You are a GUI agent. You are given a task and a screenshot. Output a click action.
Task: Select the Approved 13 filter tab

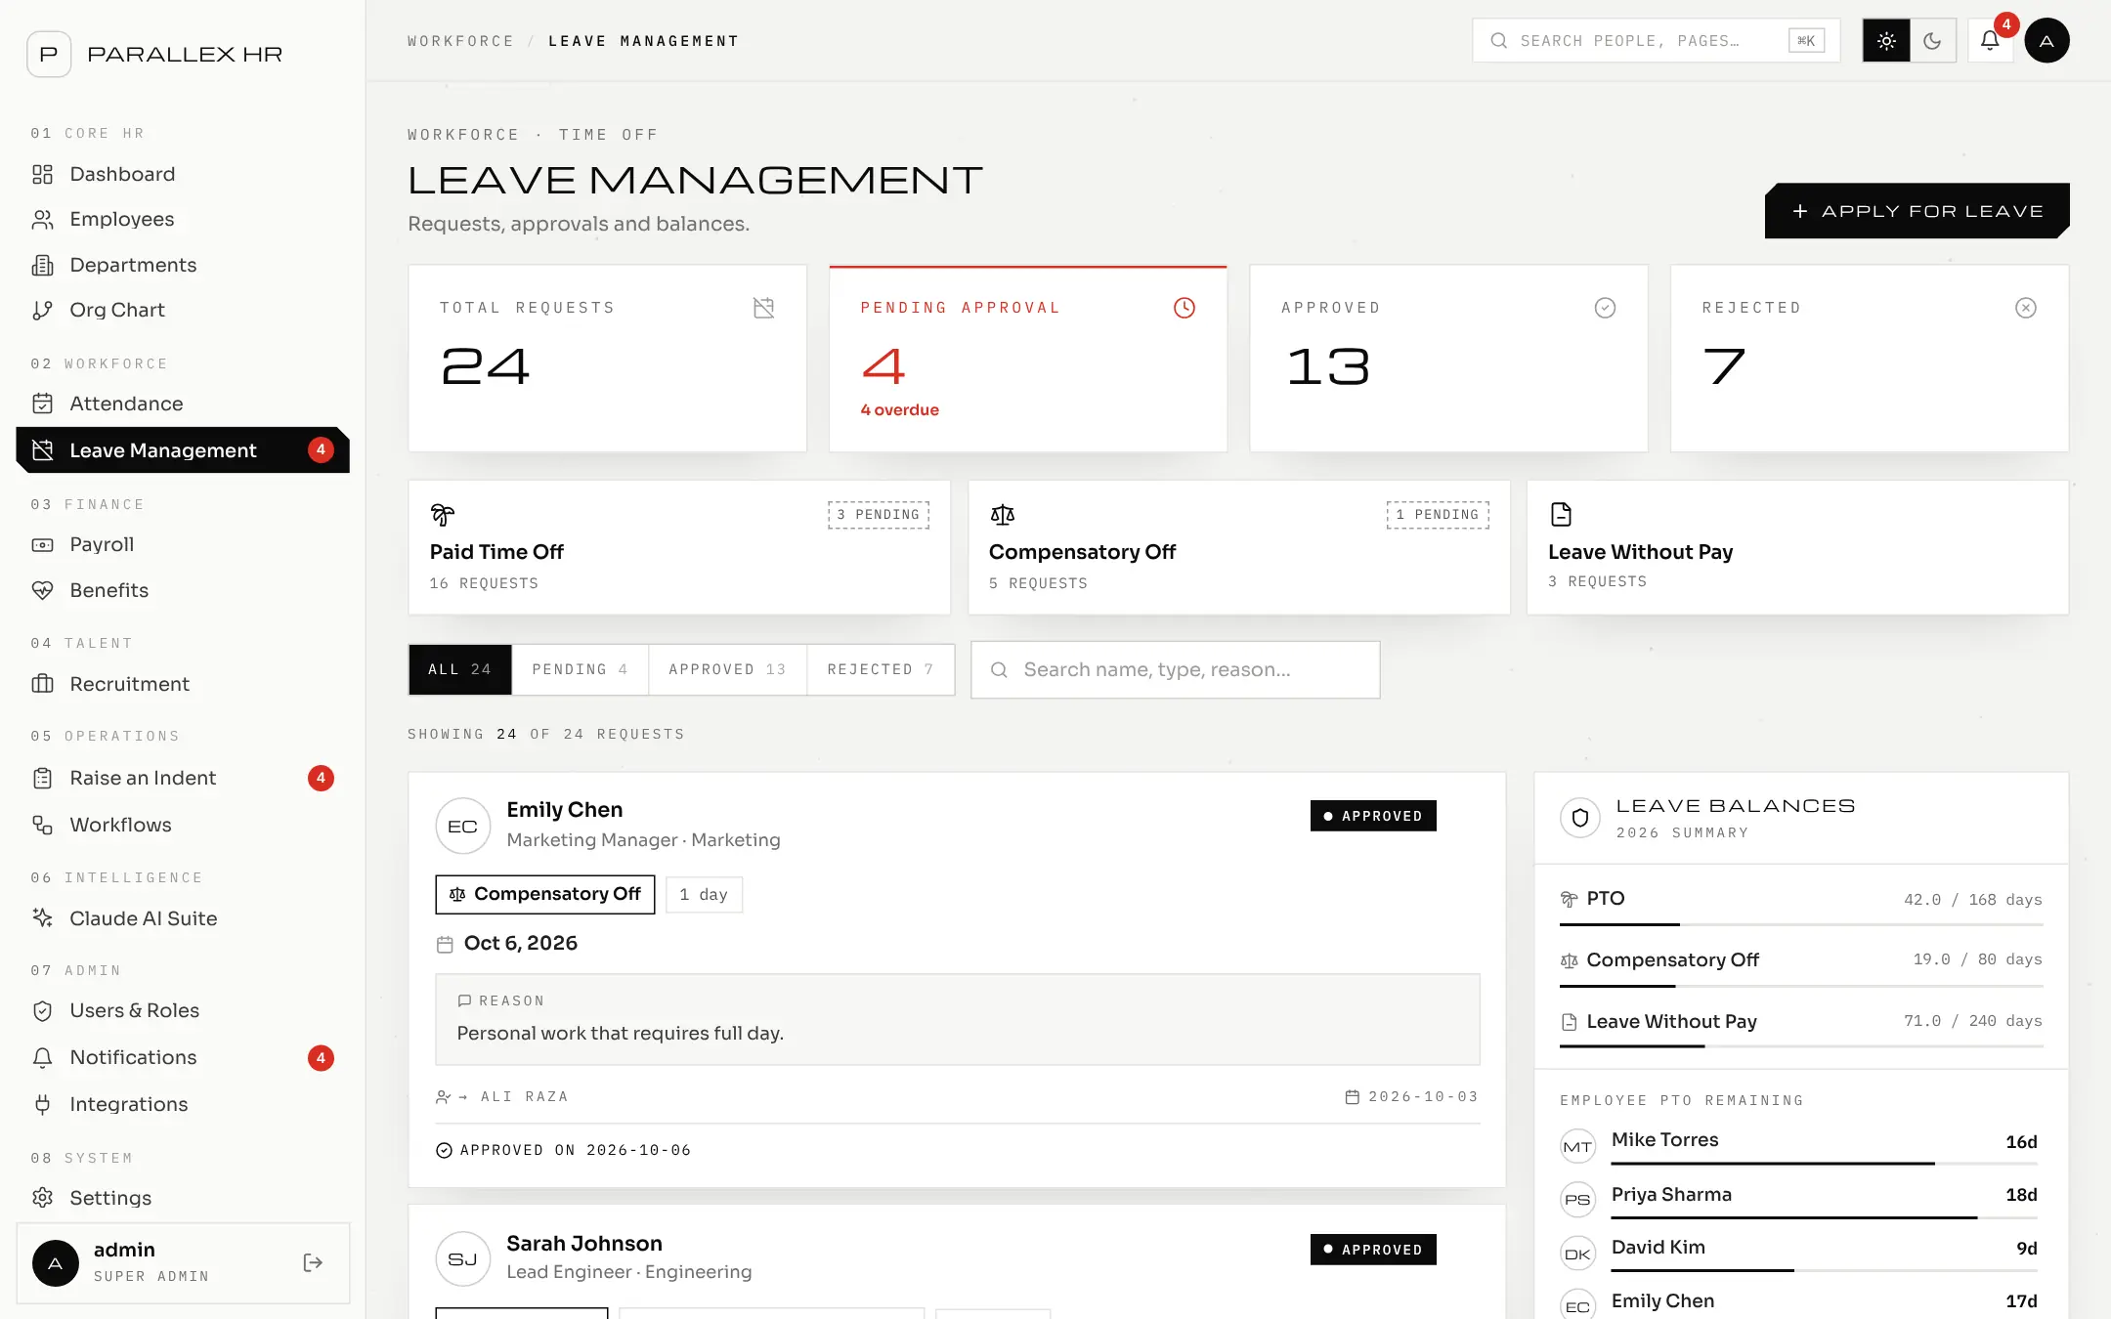(x=727, y=669)
